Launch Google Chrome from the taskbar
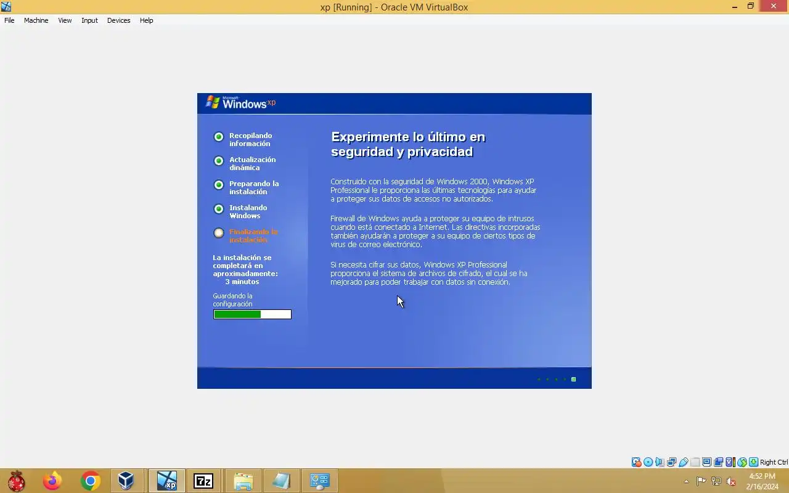Image resolution: width=789 pixels, height=493 pixels. click(x=91, y=481)
